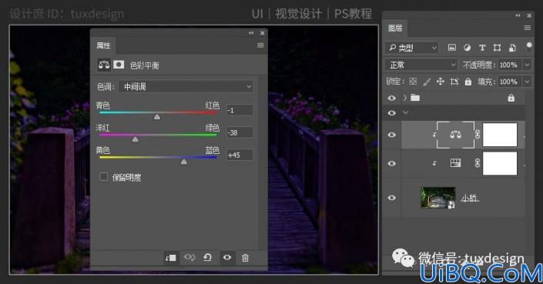The width and height of the screenshot is (543, 284).
Task: Open the fill dropdown arrow
Action: tap(527, 82)
